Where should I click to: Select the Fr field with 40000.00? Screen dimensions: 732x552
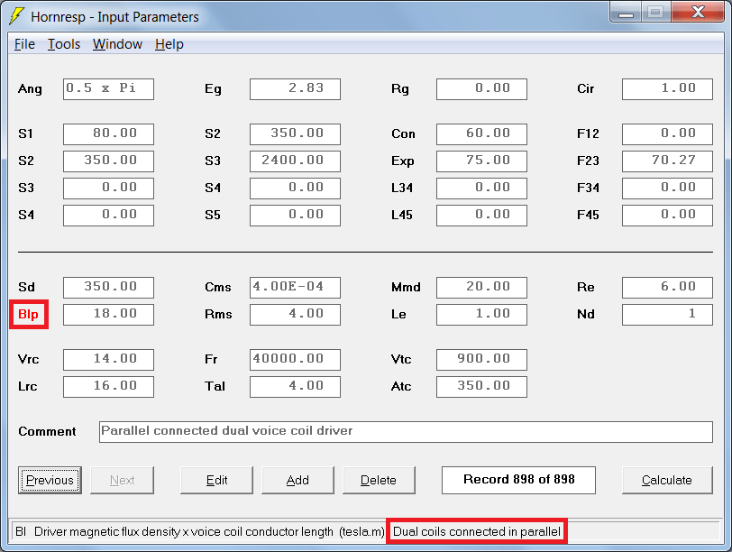pos(295,360)
